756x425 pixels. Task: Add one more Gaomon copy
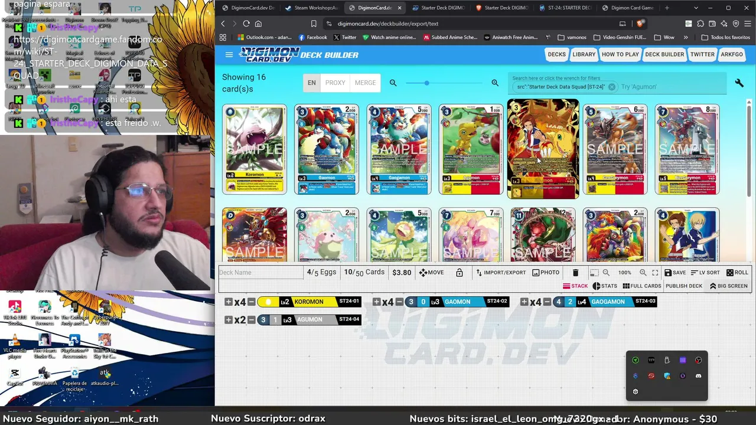pyautogui.click(x=376, y=302)
